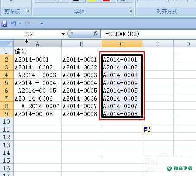Open the Undo history dropdown arrow
196x176 pixels.
click(20, 23)
